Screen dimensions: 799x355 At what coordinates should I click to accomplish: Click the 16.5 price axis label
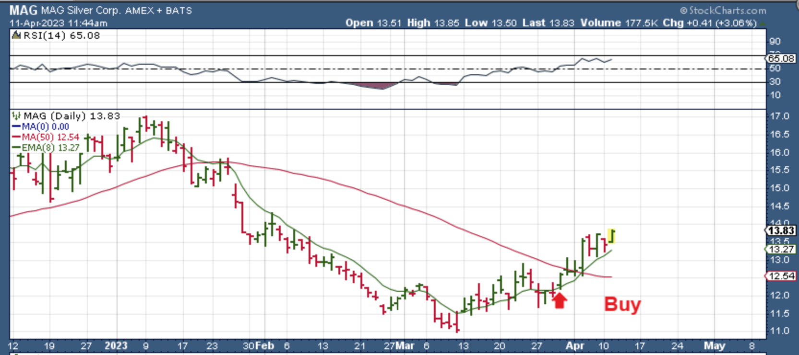pyautogui.click(x=779, y=135)
